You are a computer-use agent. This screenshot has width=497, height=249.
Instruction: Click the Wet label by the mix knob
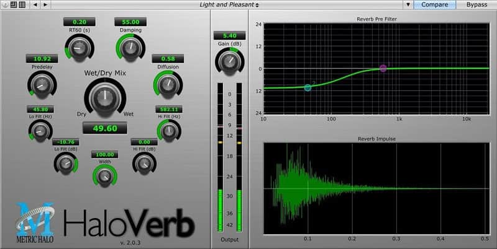click(x=129, y=114)
